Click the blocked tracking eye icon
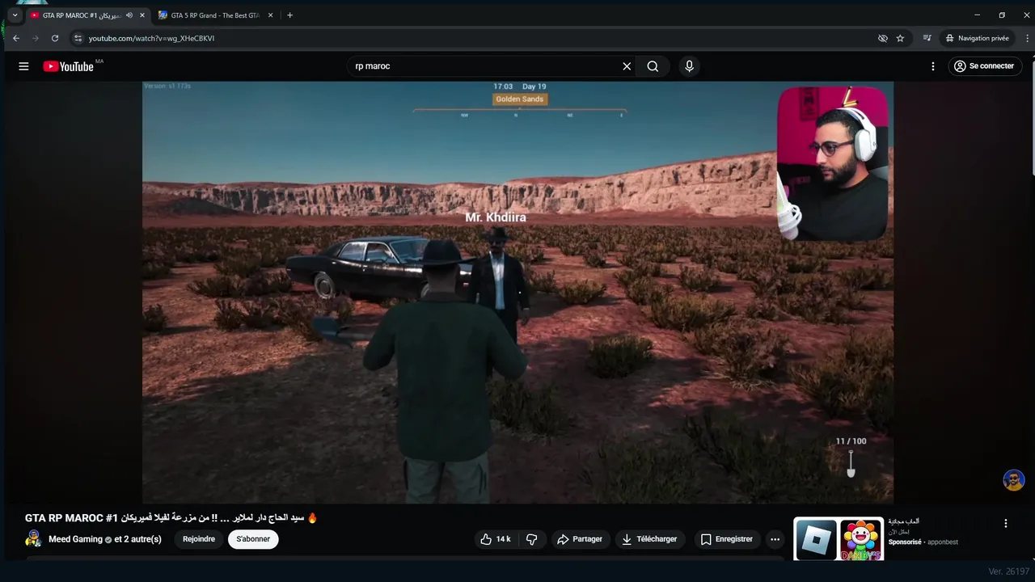 click(883, 38)
